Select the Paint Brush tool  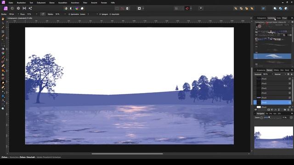point(3,57)
